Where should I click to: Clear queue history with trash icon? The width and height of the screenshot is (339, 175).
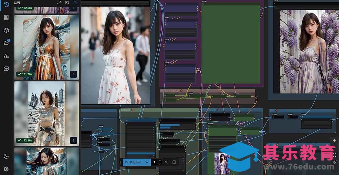(75, 3)
